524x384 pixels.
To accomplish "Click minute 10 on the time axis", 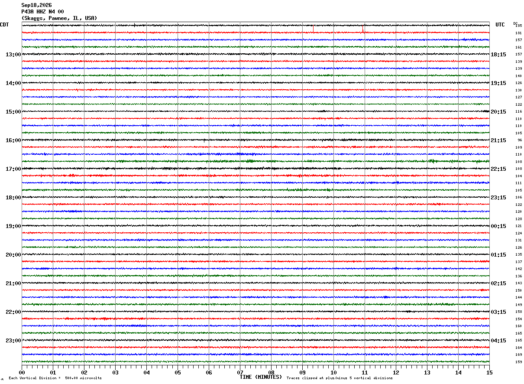I will click(333, 372).
